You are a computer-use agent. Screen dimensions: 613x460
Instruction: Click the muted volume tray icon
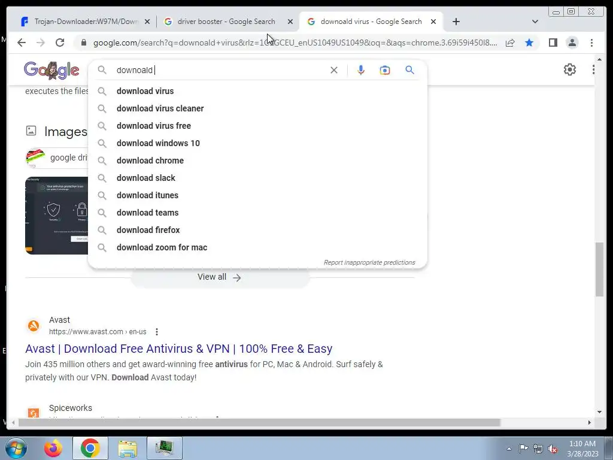(553, 449)
